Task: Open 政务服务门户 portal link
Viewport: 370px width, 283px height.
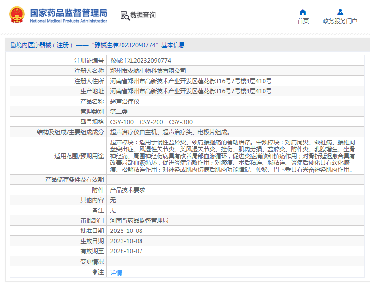Action: [340, 21]
